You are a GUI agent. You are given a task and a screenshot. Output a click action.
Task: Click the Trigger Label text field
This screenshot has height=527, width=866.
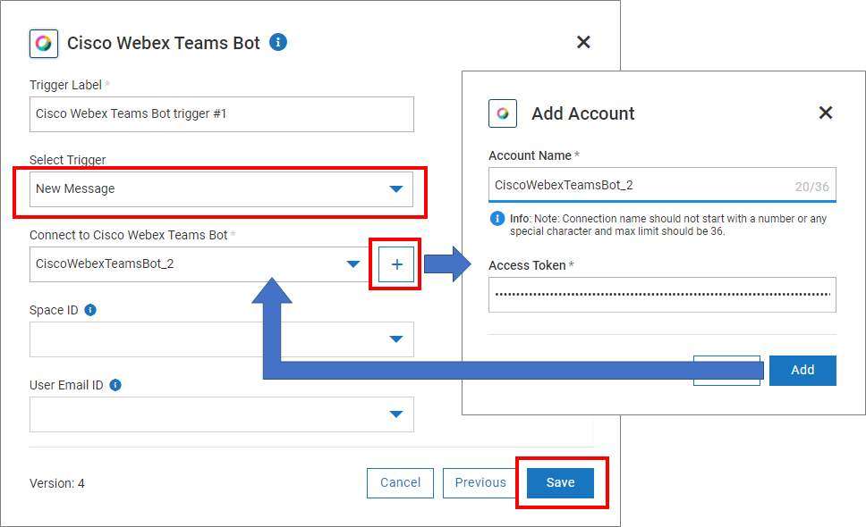pyautogui.click(x=221, y=114)
